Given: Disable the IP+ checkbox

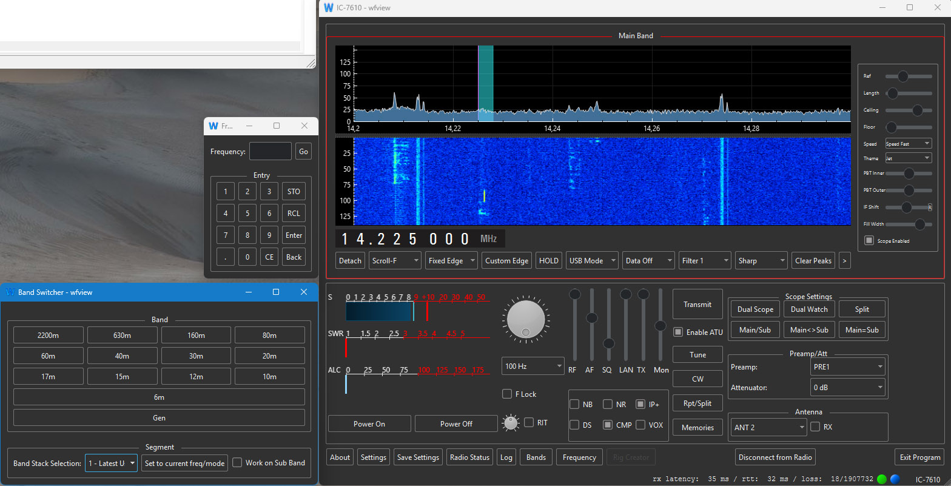Looking at the screenshot, I should coord(640,404).
